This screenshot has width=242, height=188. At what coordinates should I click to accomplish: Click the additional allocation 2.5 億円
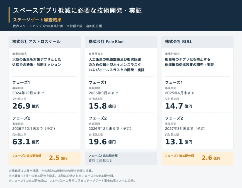tap(58, 158)
